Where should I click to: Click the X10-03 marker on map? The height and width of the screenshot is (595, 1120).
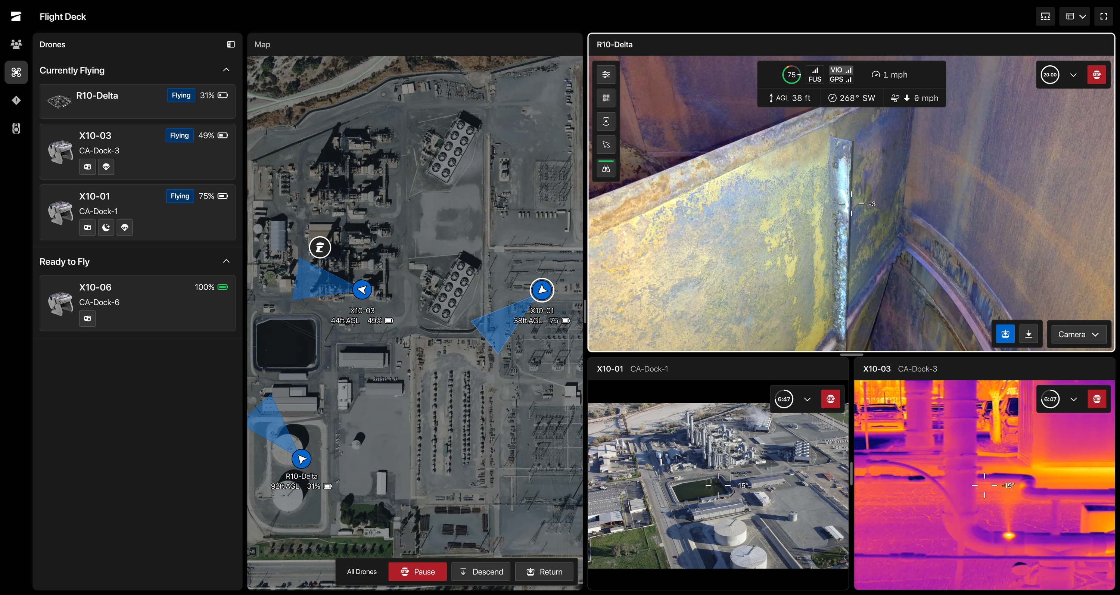coord(362,290)
